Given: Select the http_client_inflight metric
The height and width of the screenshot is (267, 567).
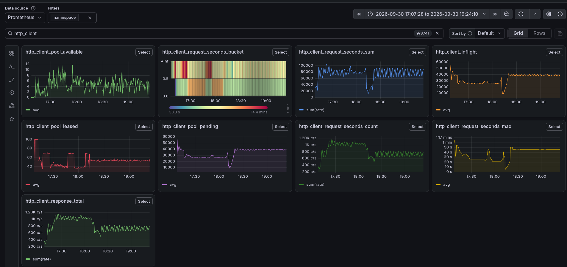Looking at the screenshot, I should (x=554, y=52).
